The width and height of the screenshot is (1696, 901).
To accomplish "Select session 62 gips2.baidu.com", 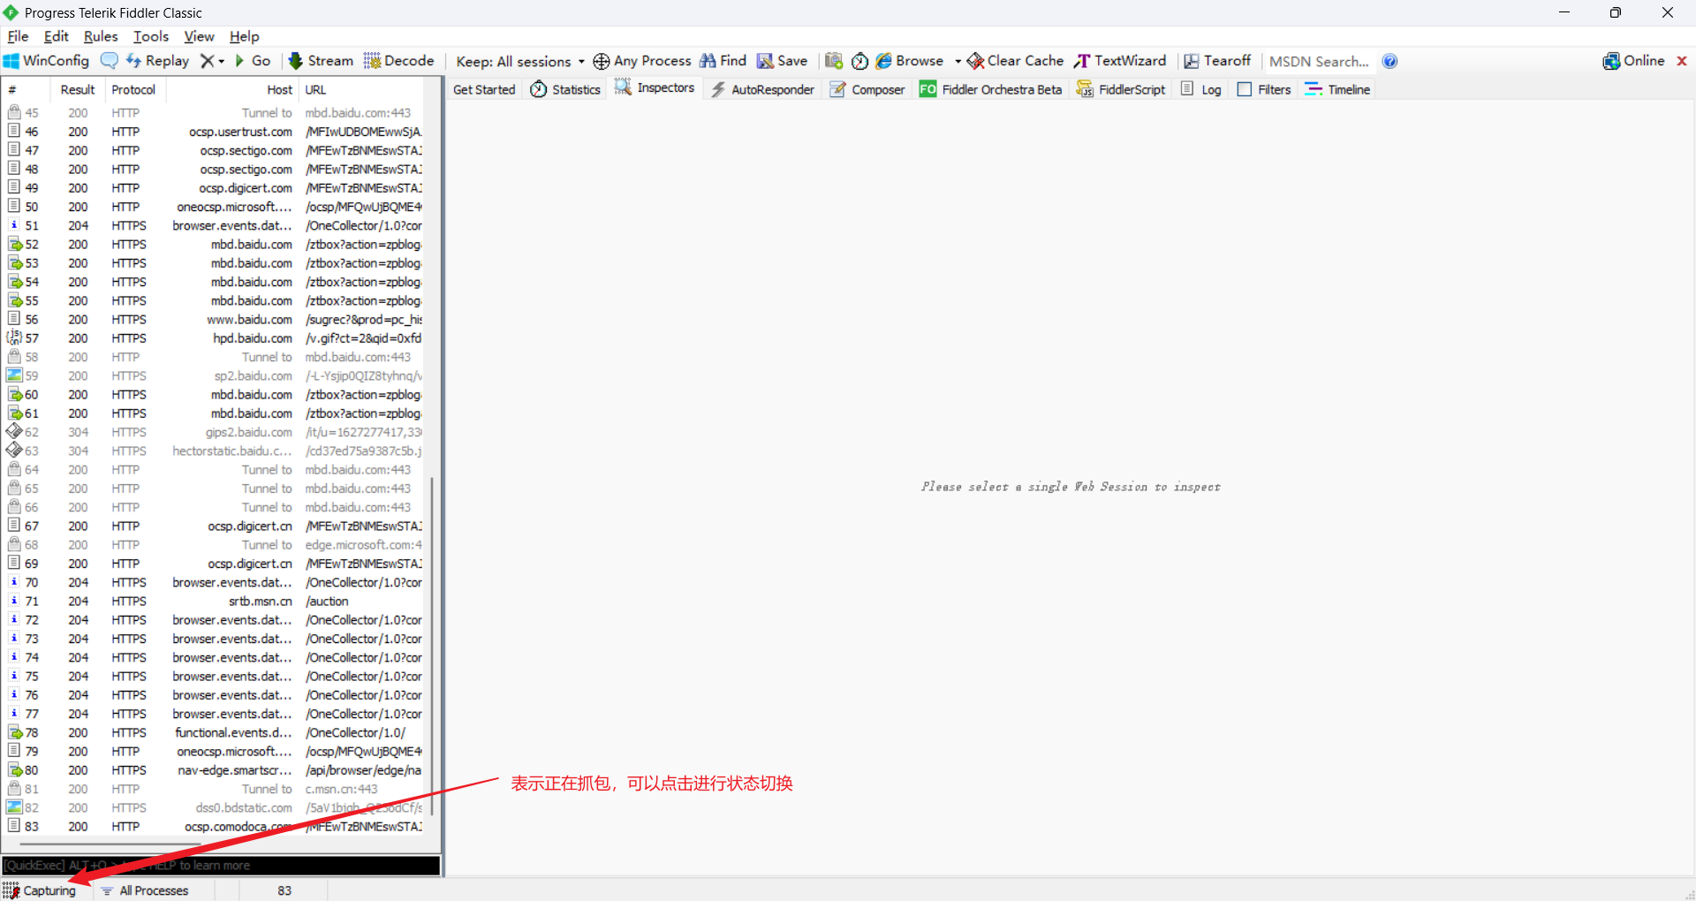I will pyautogui.click(x=214, y=433).
